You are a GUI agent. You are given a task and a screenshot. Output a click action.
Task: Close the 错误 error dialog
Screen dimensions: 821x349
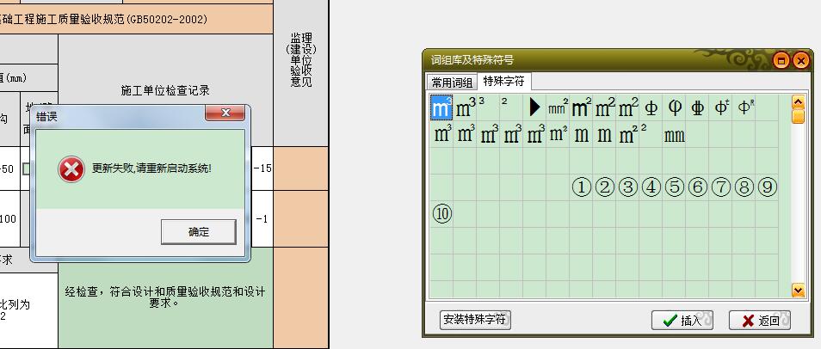226,113
